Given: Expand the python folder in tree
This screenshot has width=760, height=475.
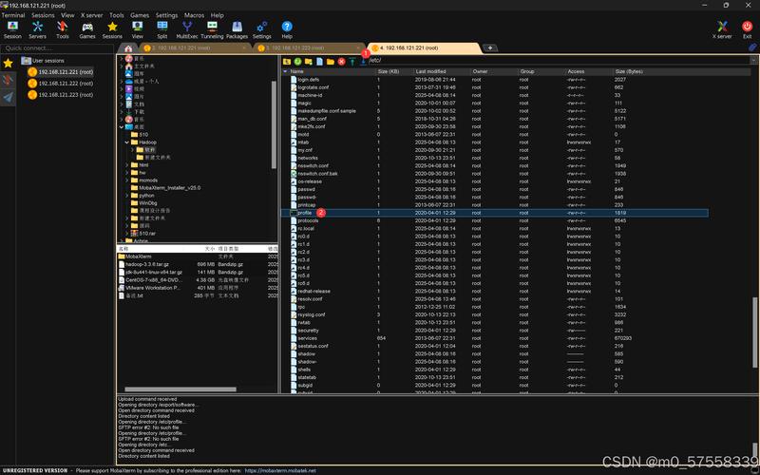Looking at the screenshot, I should click(x=127, y=195).
